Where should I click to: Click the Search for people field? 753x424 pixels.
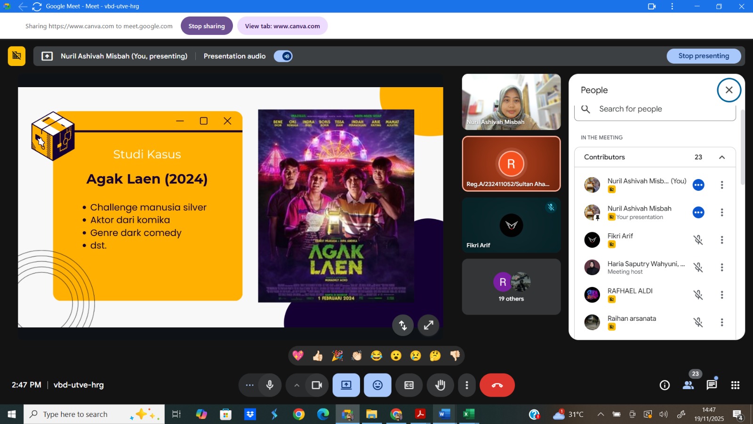(659, 109)
